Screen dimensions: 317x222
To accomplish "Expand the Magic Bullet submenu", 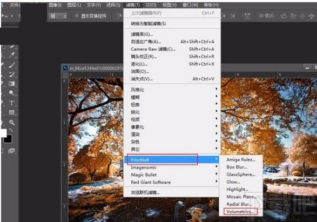I will (172, 174).
